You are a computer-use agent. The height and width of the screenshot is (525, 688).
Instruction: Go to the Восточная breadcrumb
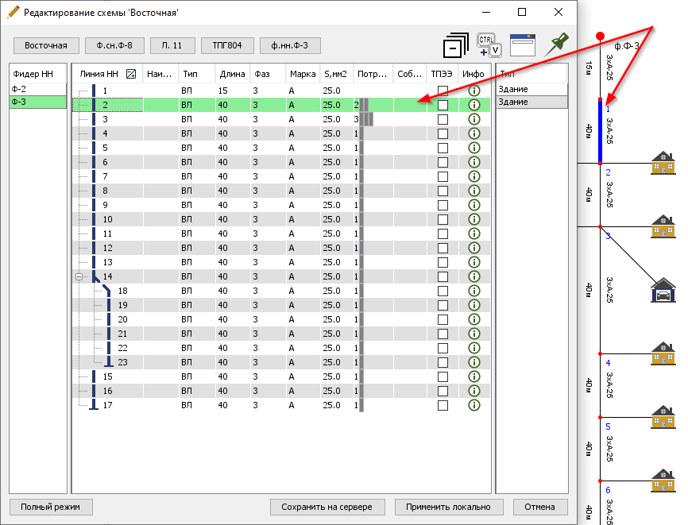(46, 45)
